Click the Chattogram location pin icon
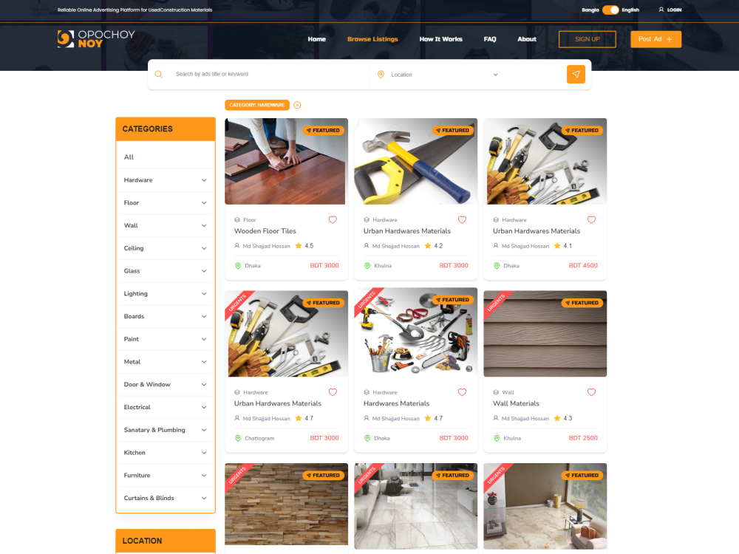The height and width of the screenshot is (554, 739). click(x=238, y=438)
